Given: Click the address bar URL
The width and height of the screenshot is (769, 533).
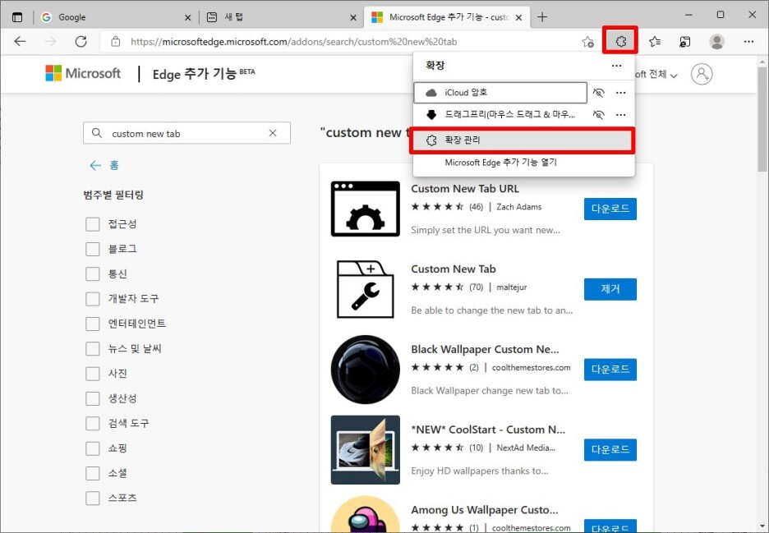Looking at the screenshot, I should click(294, 42).
